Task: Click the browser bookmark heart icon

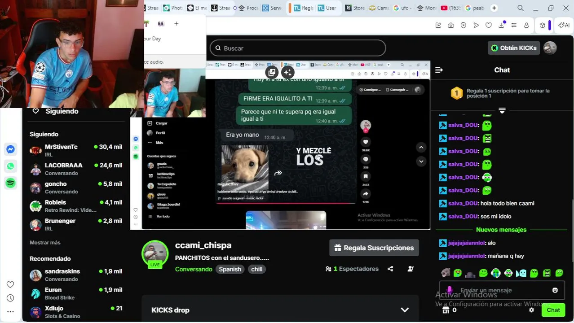Action: 489,26
